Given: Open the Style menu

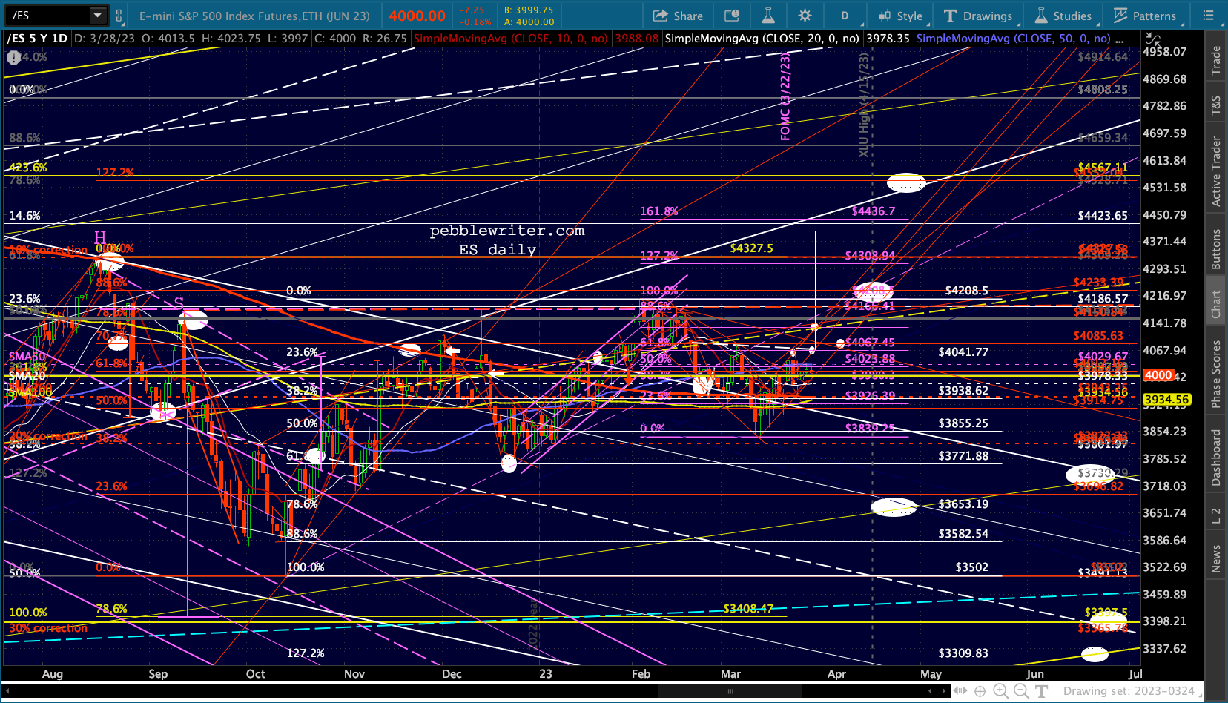Looking at the screenshot, I should [900, 16].
